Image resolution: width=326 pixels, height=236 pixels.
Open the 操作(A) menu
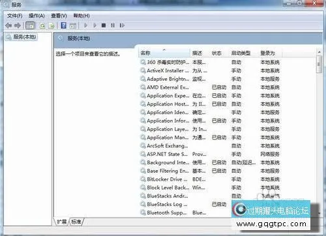pyautogui.click(x=37, y=16)
